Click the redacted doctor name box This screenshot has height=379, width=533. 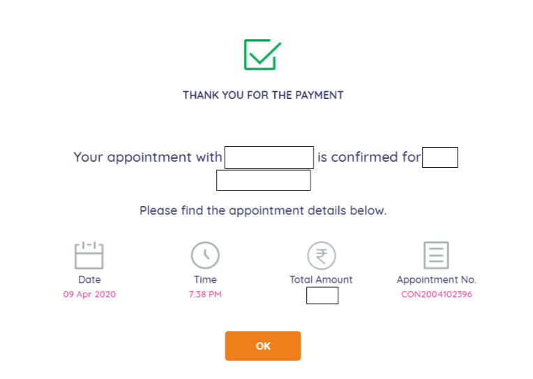click(x=269, y=157)
